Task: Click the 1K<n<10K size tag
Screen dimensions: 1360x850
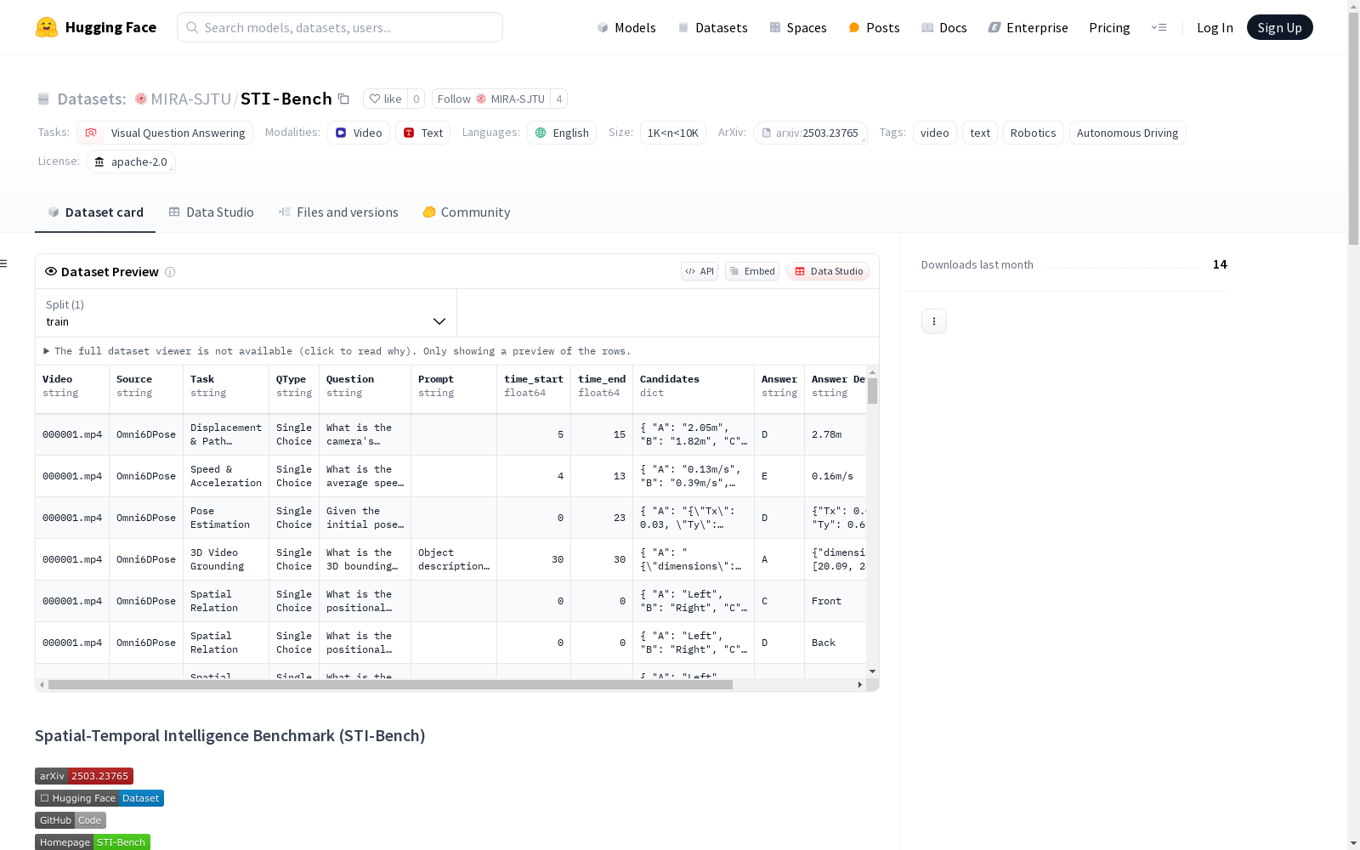Action: point(673,133)
